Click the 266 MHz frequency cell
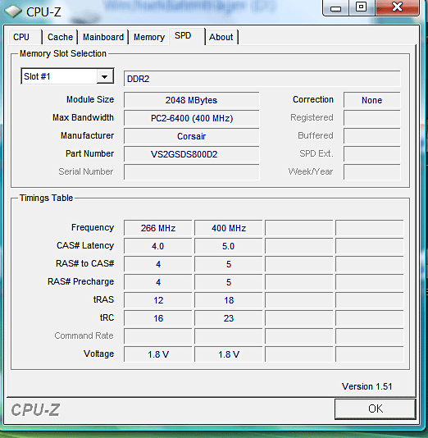 (x=158, y=228)
